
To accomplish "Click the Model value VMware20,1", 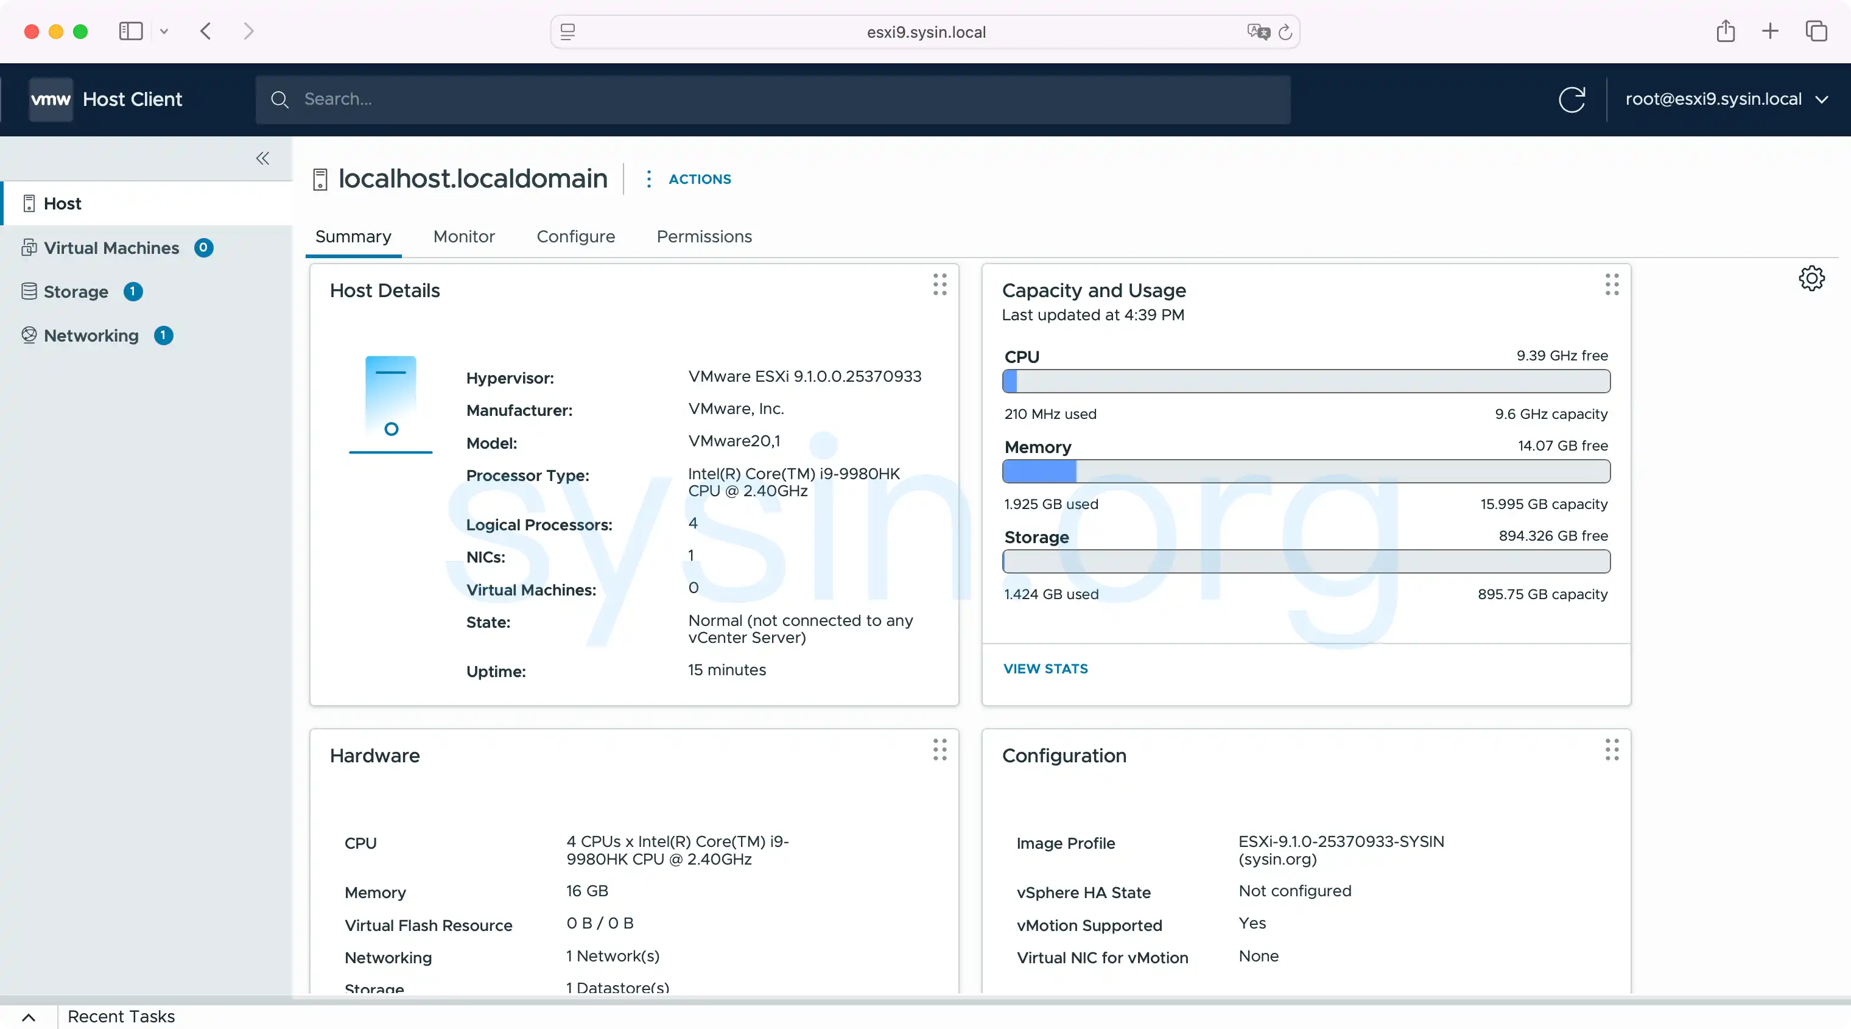I will 734,441.
